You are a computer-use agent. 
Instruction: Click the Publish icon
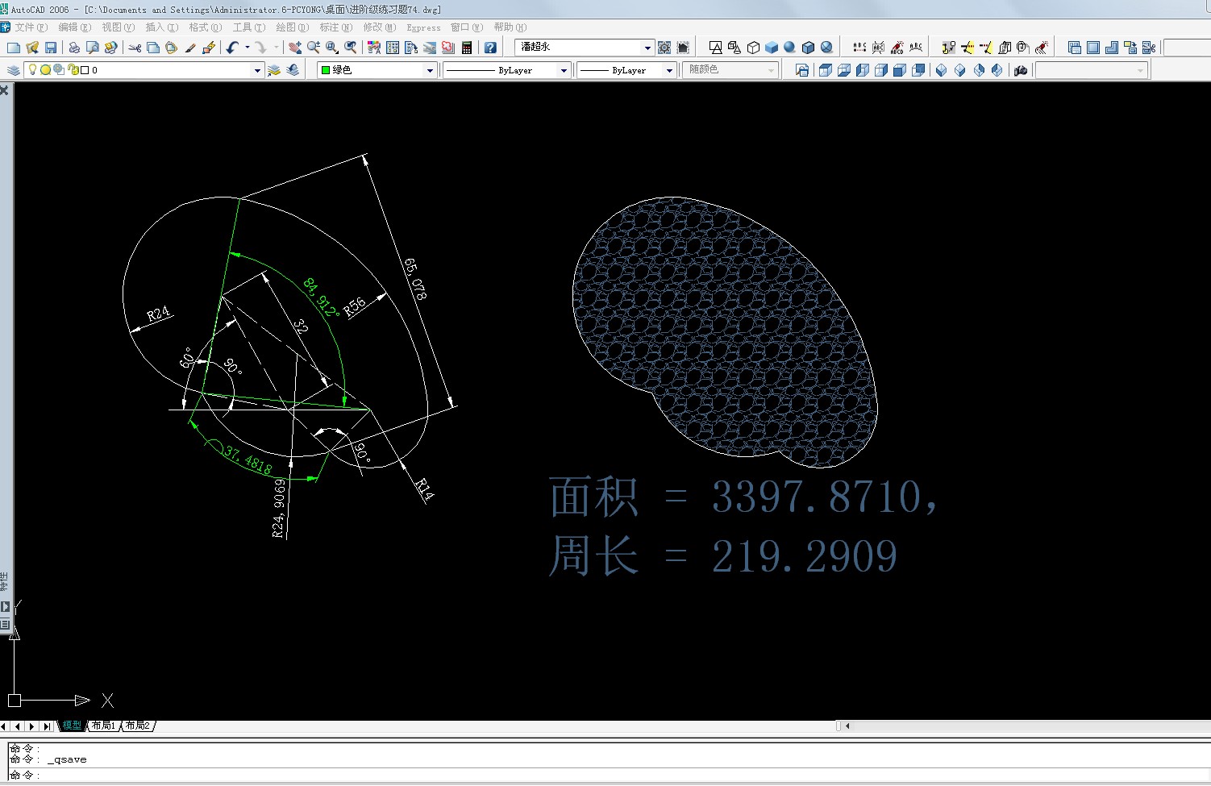111,48
